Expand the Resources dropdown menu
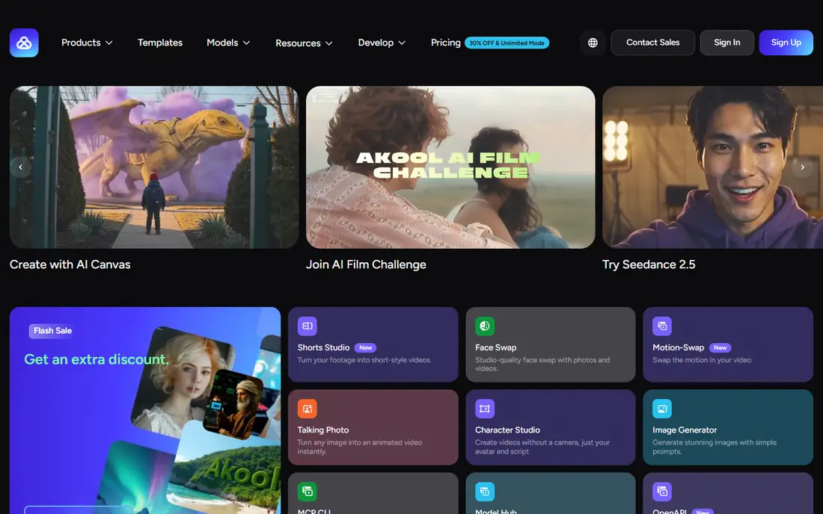The height and width of the screenshot is (514, 823). [304, 43]
